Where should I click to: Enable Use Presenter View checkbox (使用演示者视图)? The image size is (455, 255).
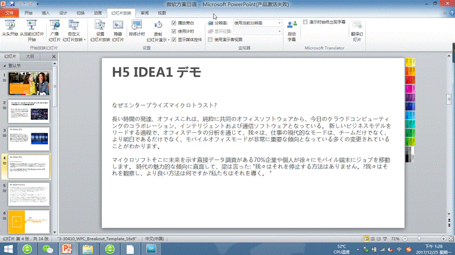coord(210,40)
